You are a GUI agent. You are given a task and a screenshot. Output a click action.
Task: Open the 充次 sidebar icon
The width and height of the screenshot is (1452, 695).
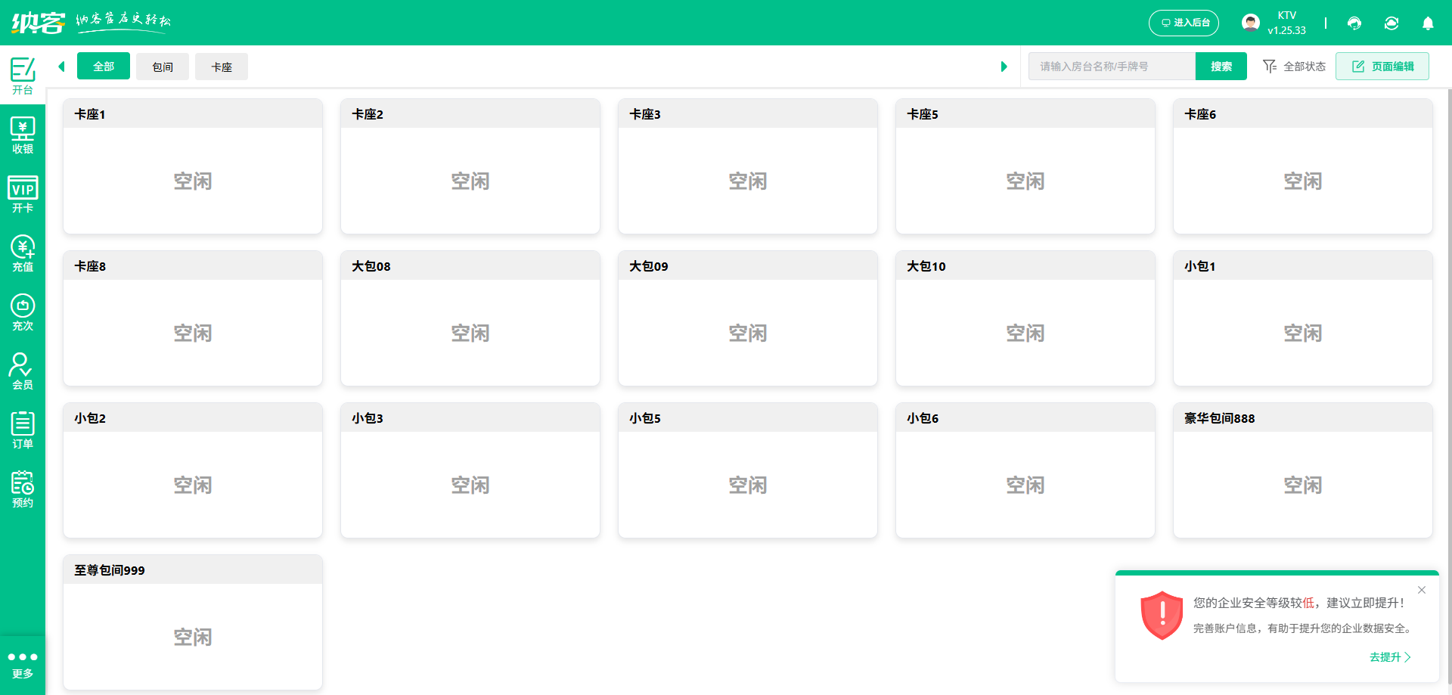click(23, 312)
